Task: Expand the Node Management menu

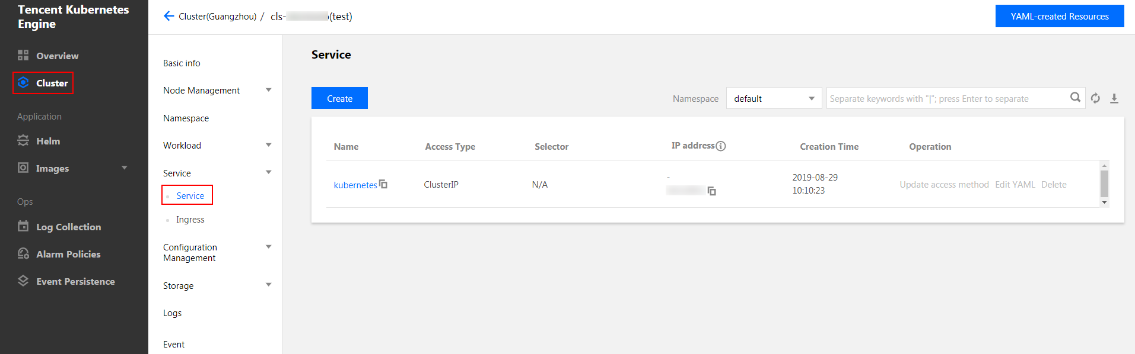Action: click(269, 90)
